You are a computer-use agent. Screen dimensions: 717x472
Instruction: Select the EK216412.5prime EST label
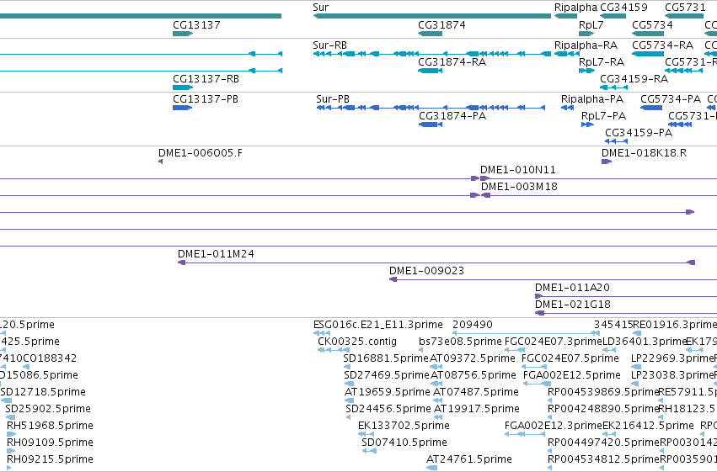coord(648,426)
